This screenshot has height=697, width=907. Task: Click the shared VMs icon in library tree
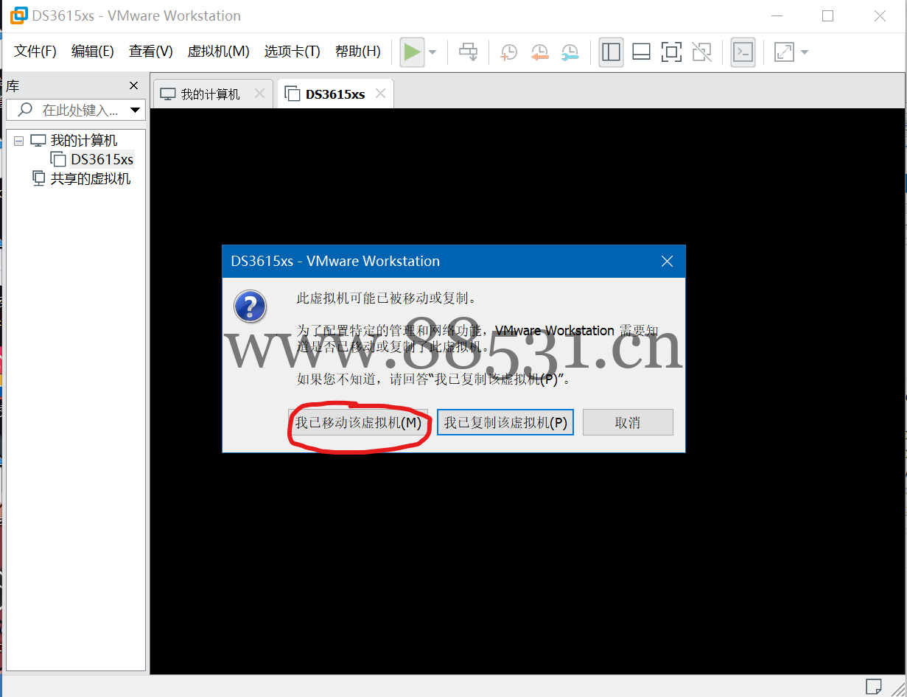click(x=39, y=178)
